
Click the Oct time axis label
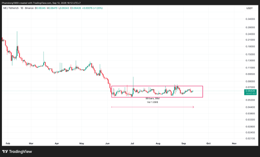coord(208,143)
